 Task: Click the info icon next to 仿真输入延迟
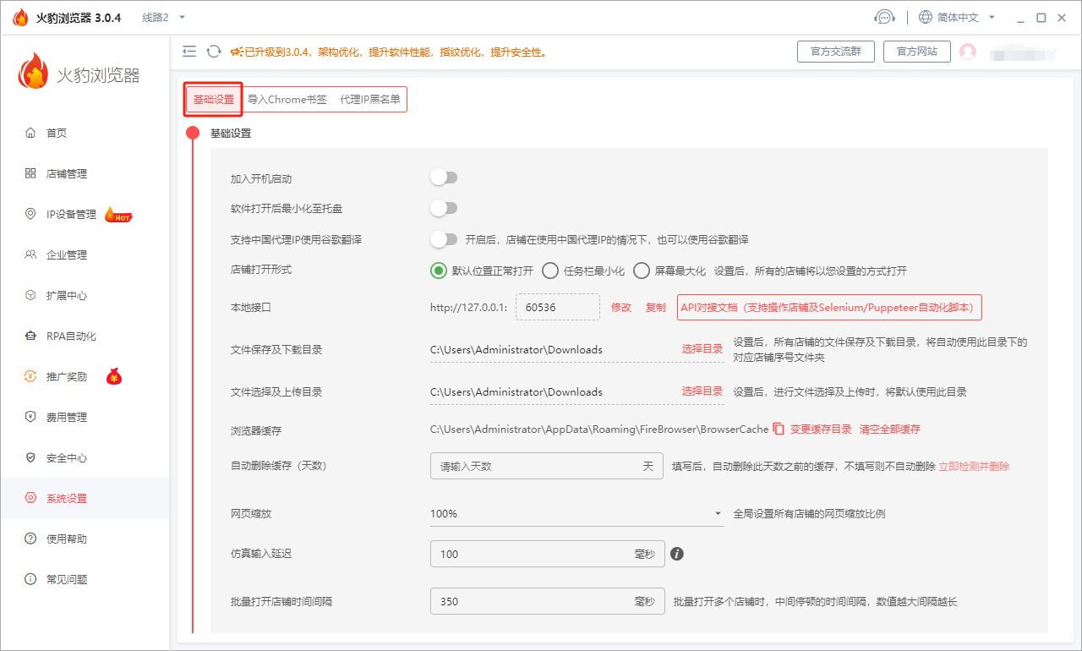coord(675,554)
